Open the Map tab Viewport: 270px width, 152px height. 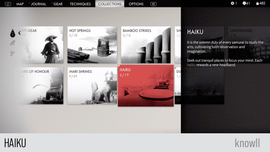pos(20,4)
